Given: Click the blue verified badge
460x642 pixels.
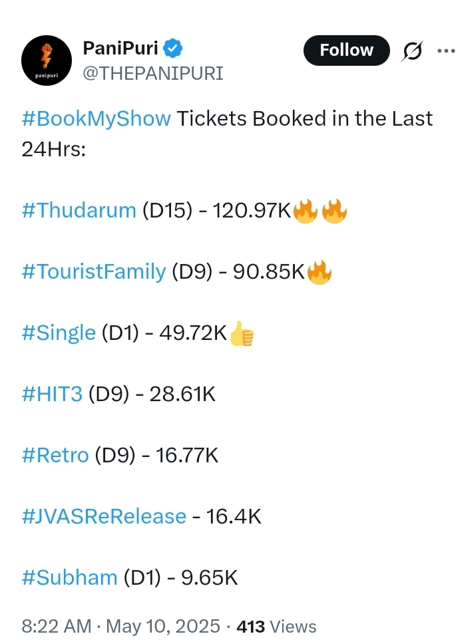Looking at the screenshot, I should 173,49.
